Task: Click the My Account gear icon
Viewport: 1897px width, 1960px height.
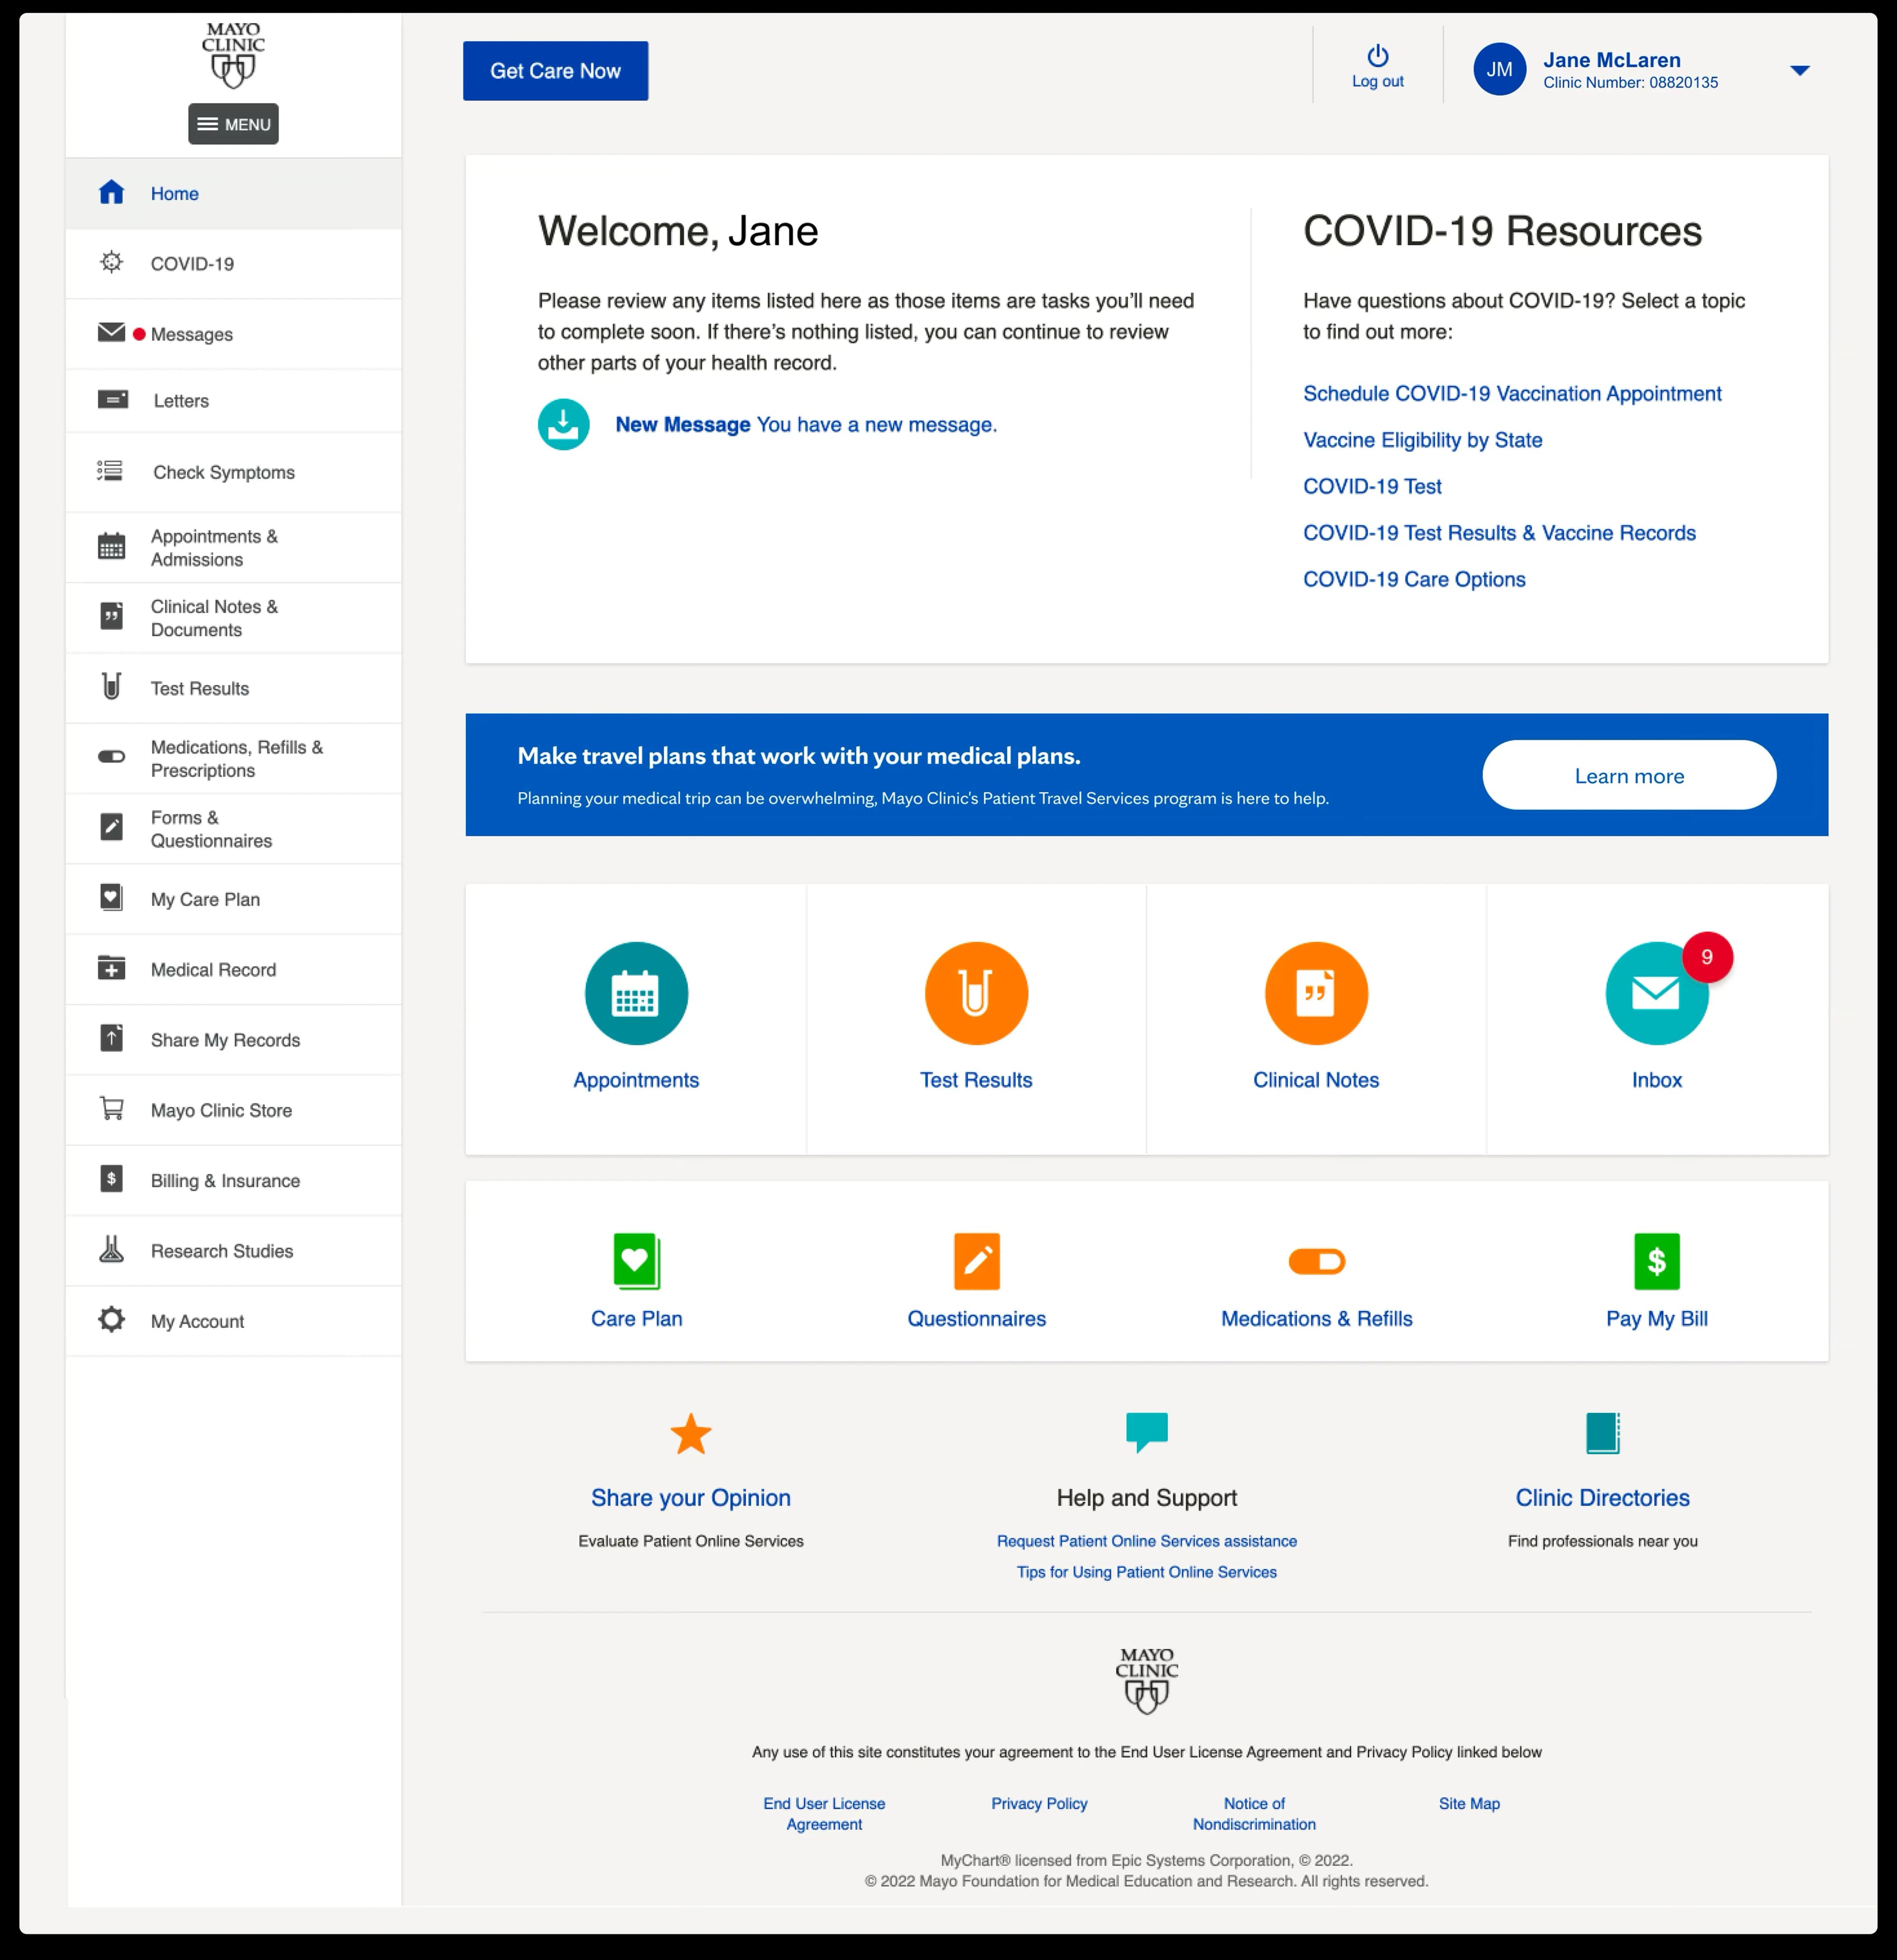Action: 112,1320
